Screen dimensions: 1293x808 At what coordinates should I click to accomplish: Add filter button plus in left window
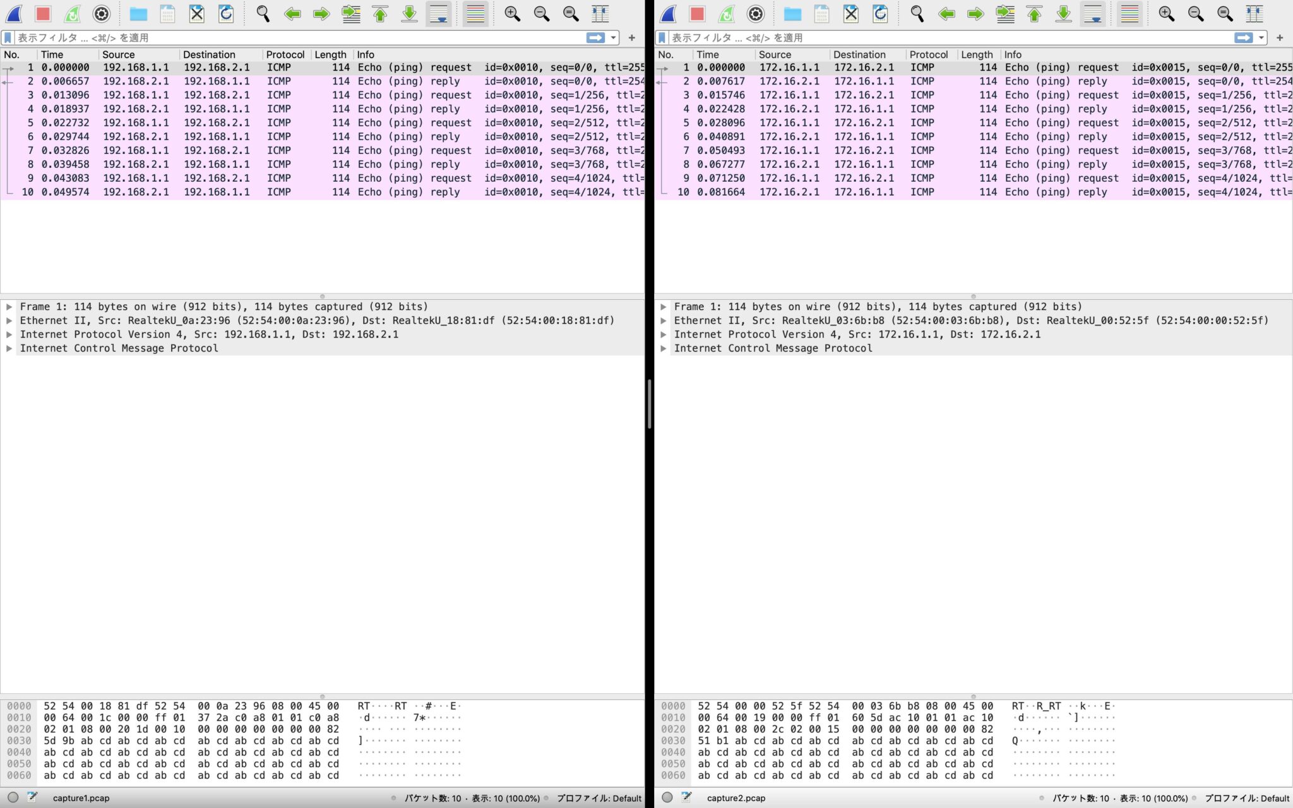632,38
